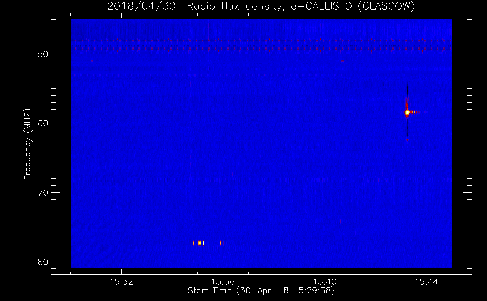Screen dimensions: 487x301
Task: Click the 15:44 time tick label
Action: 427,282
